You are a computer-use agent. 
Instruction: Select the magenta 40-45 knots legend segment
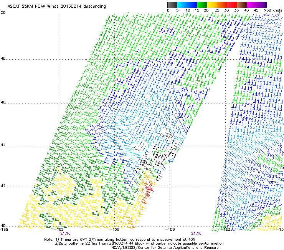tap(252, 5)
